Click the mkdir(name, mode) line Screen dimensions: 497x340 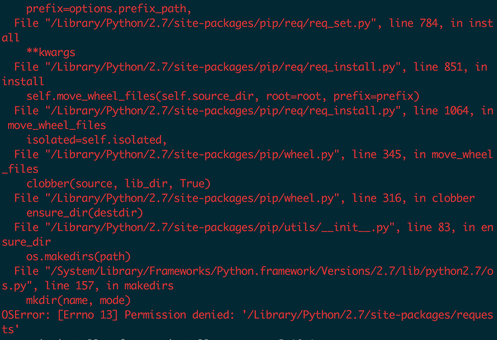pyautogui.click(x=78, y=300)
